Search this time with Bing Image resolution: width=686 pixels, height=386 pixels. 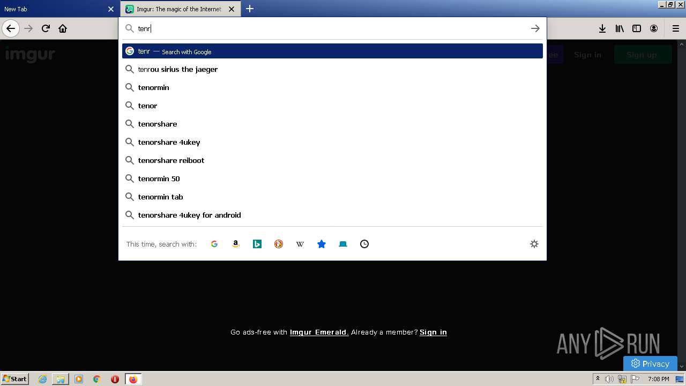pyautogui.click(x=257, y=244)
